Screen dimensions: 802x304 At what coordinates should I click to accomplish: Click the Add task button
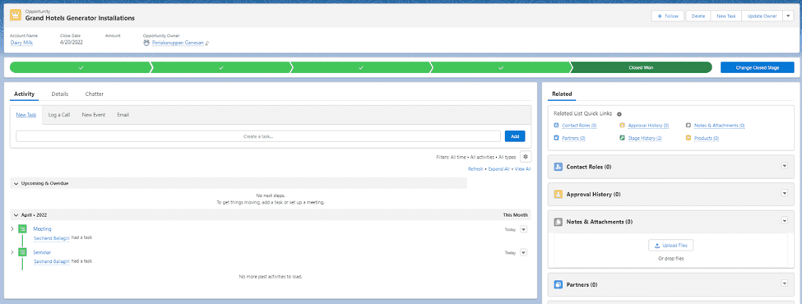[x=515, y=136]
